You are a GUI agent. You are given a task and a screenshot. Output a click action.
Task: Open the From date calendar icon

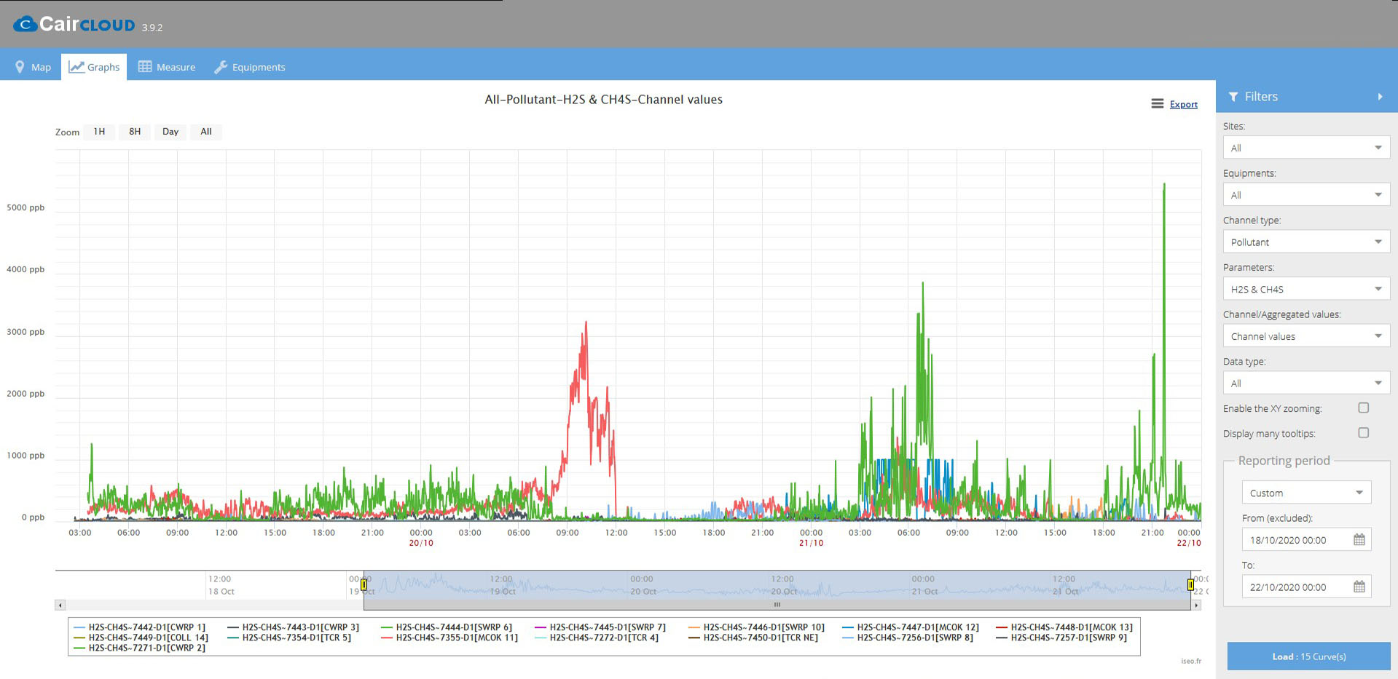1359,540
